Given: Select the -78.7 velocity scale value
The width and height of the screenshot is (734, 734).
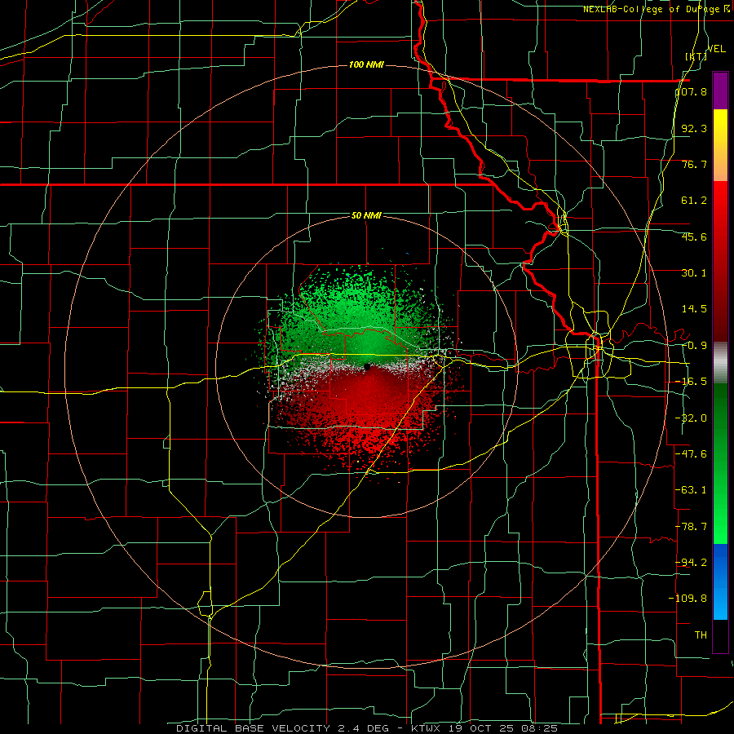Looking at the screenshot, I should pyautogui.click(x=692, y=527).
